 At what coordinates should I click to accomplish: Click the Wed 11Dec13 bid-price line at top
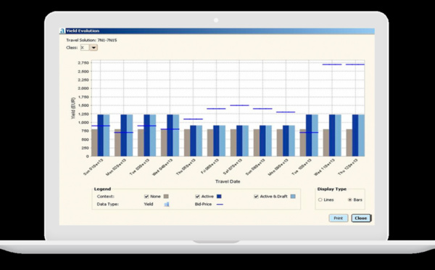[x=332, y=65]
